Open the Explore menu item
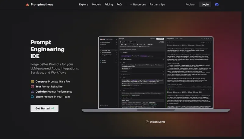The image size is (244, 139). coord(84,5)
